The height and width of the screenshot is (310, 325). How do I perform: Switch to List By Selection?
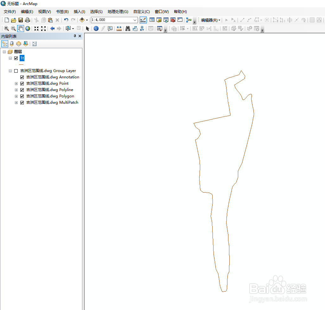click(x=26, y=44)
